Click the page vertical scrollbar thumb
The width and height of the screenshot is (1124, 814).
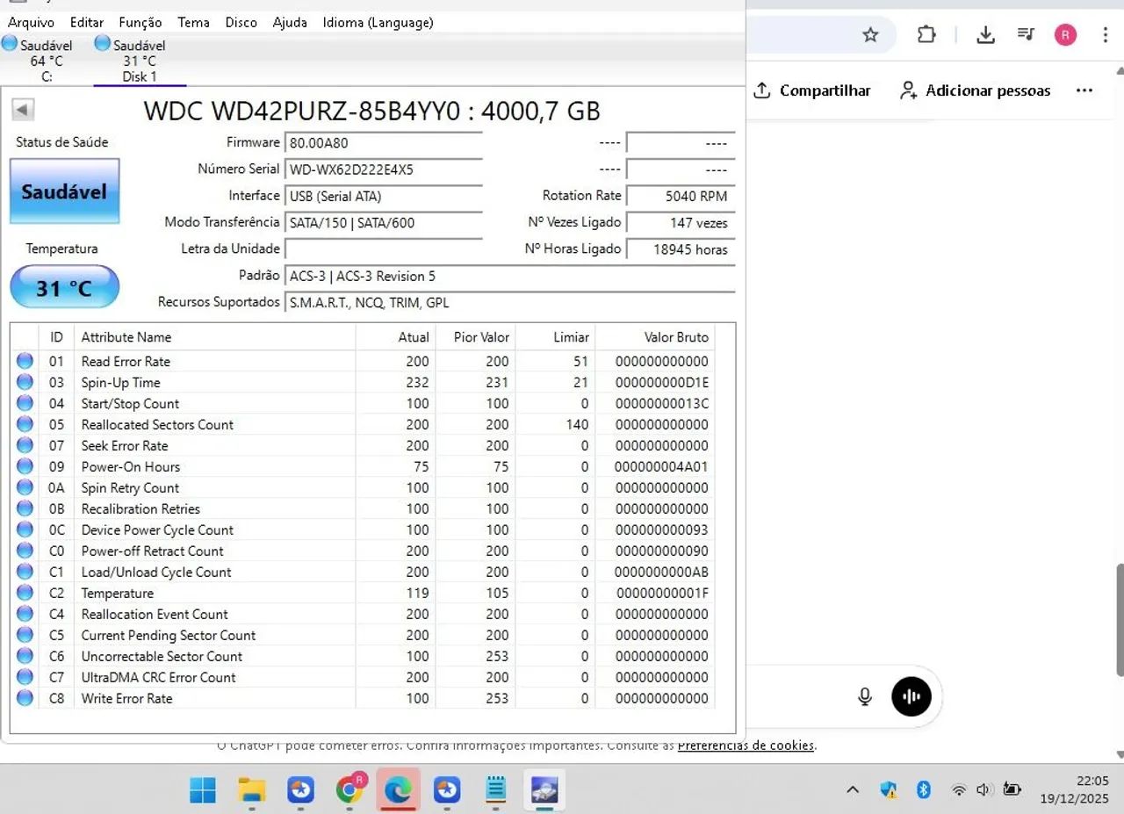pyautogui.click(x=1119, y=619)
